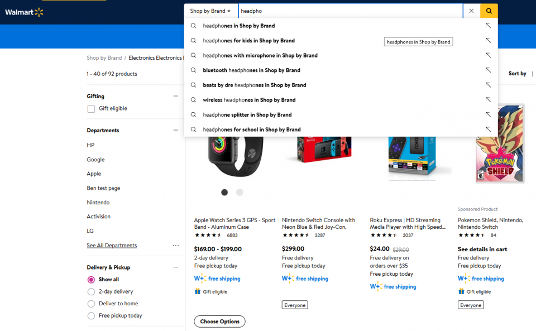The width and height of the screenshot is (536, 331).
Task: Fill search with 'headphones in Shop by Brand' arrow
Action: (488, 26)
